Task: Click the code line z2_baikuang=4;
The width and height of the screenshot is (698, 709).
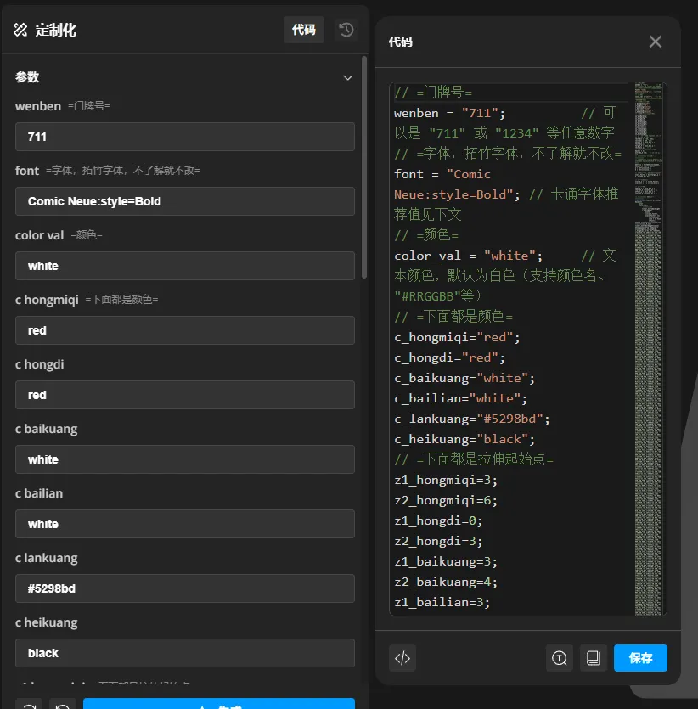Action: click(446, 582)
